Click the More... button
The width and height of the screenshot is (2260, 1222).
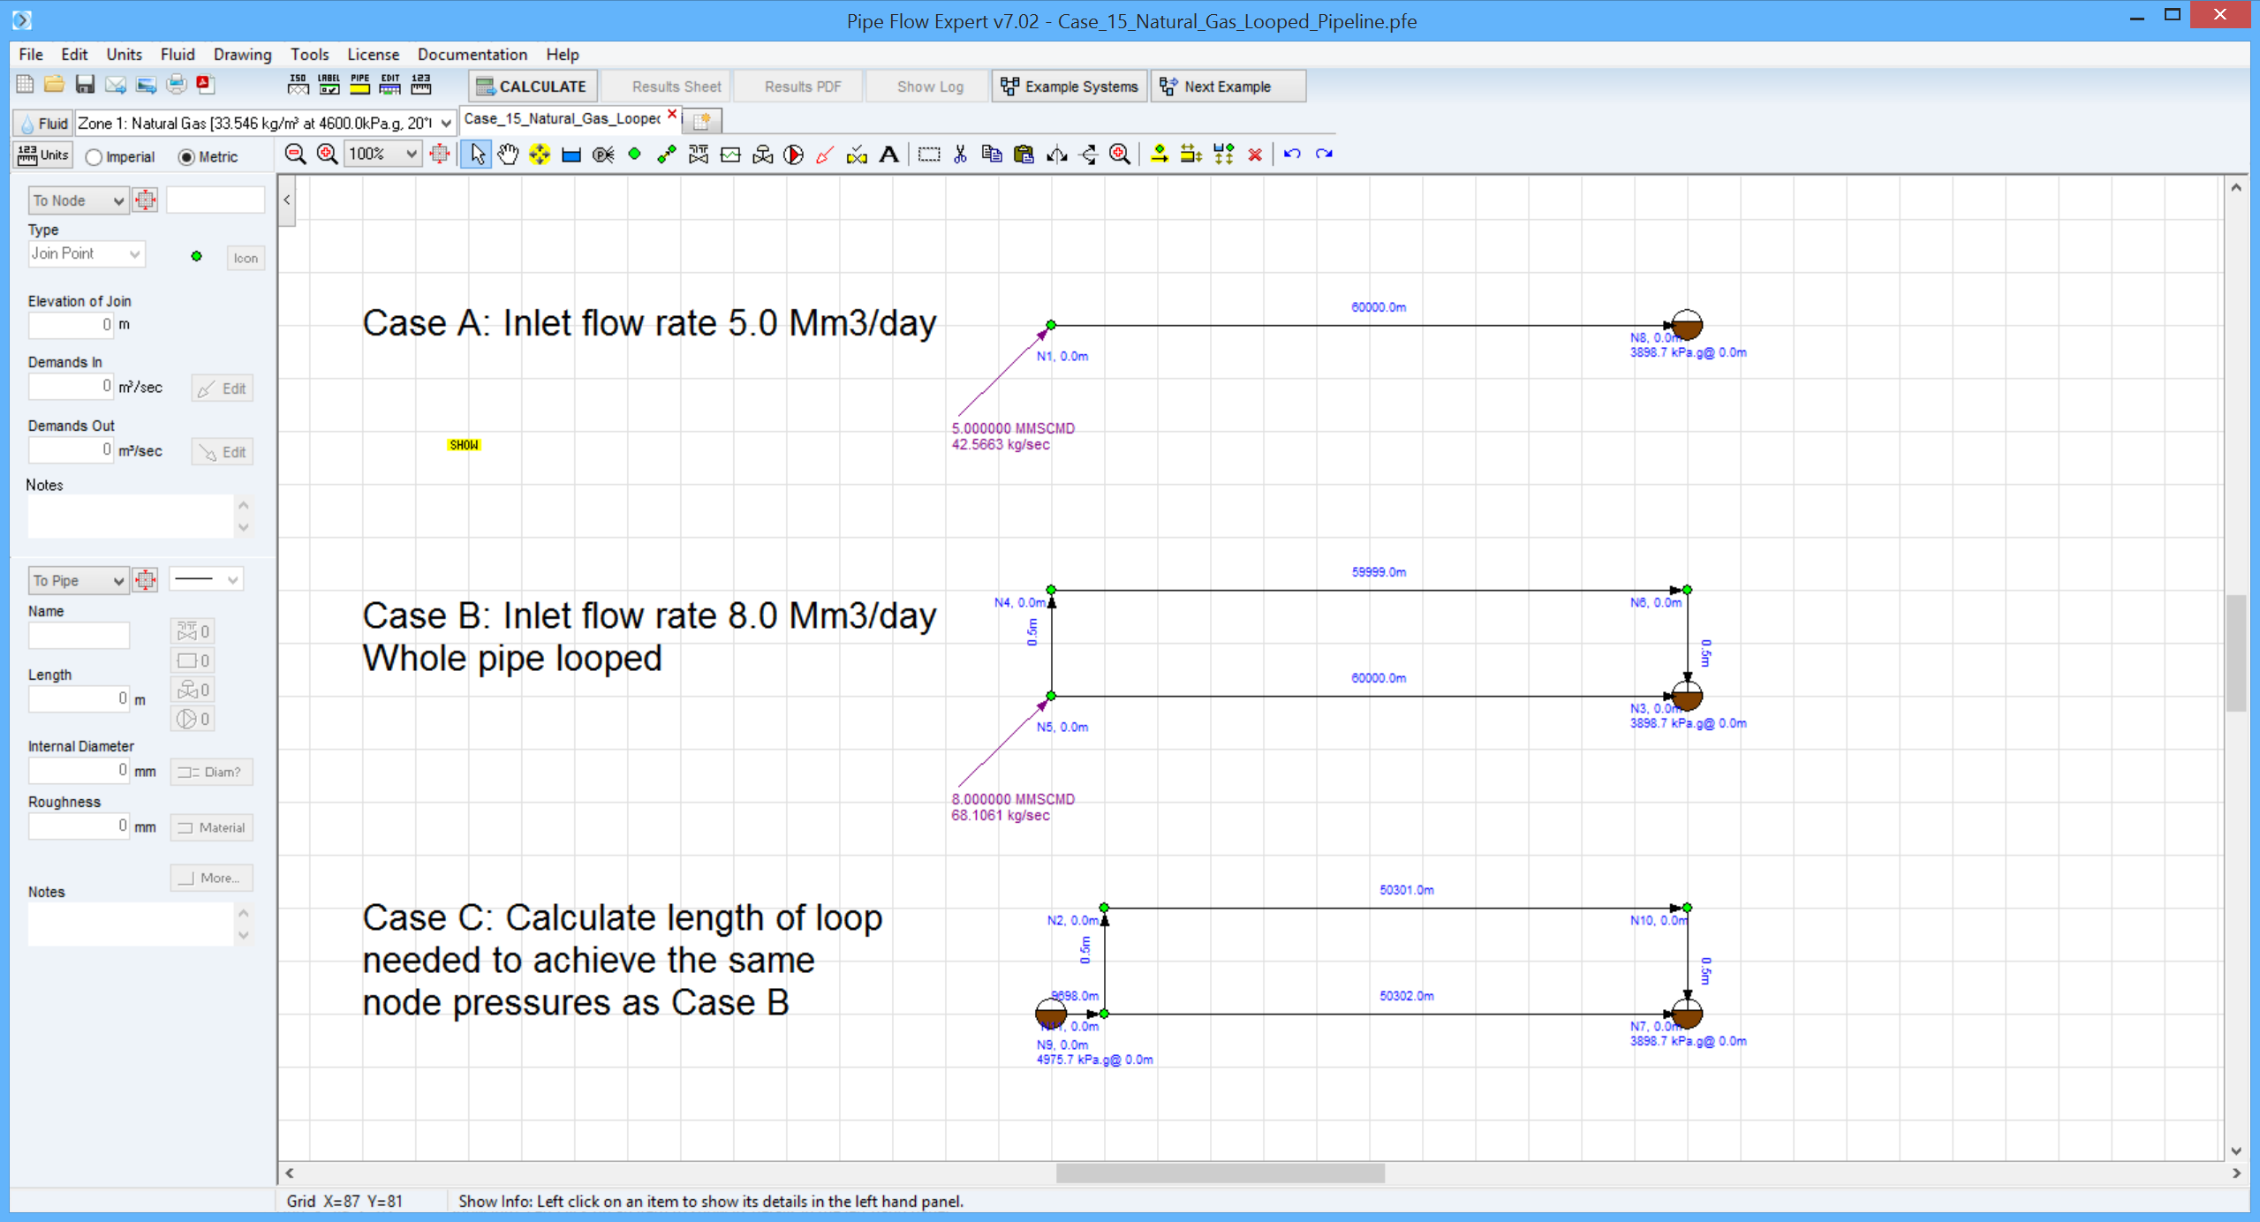[211, 878]
